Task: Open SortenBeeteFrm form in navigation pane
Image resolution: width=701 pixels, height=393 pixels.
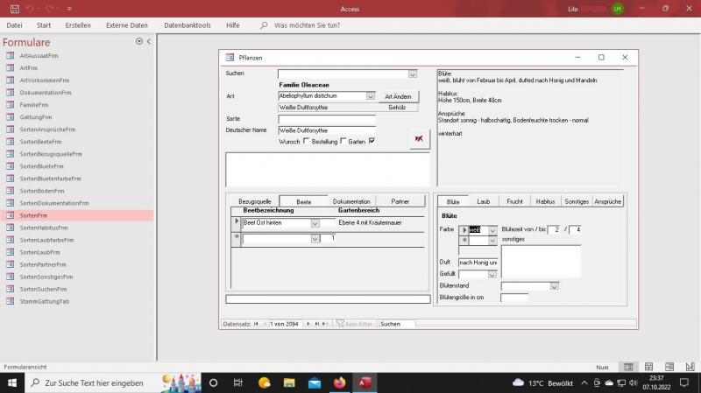Action: (40, 141)
